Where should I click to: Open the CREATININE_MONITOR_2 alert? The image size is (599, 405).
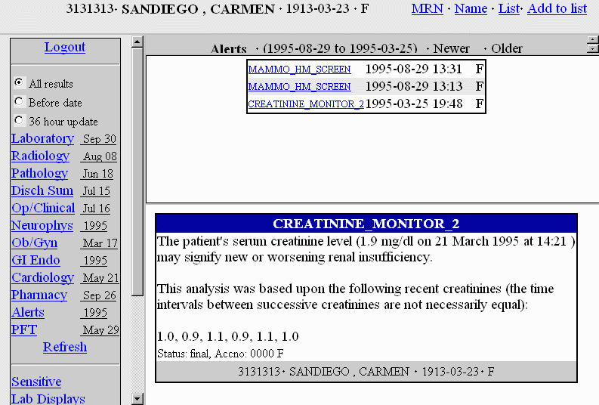[306, 104]
